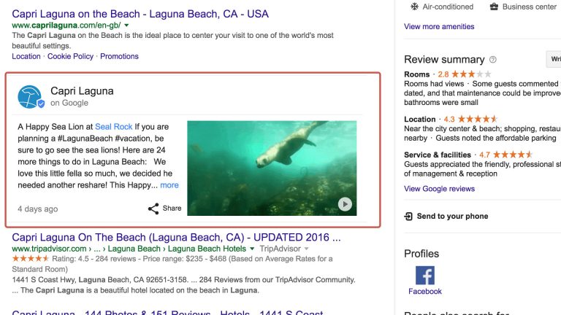Click the Review summary help icon

(493, 60)
